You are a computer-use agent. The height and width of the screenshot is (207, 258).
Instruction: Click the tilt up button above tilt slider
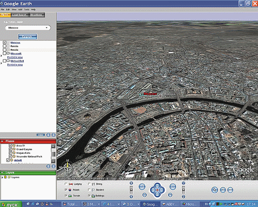tap(184, 183)
